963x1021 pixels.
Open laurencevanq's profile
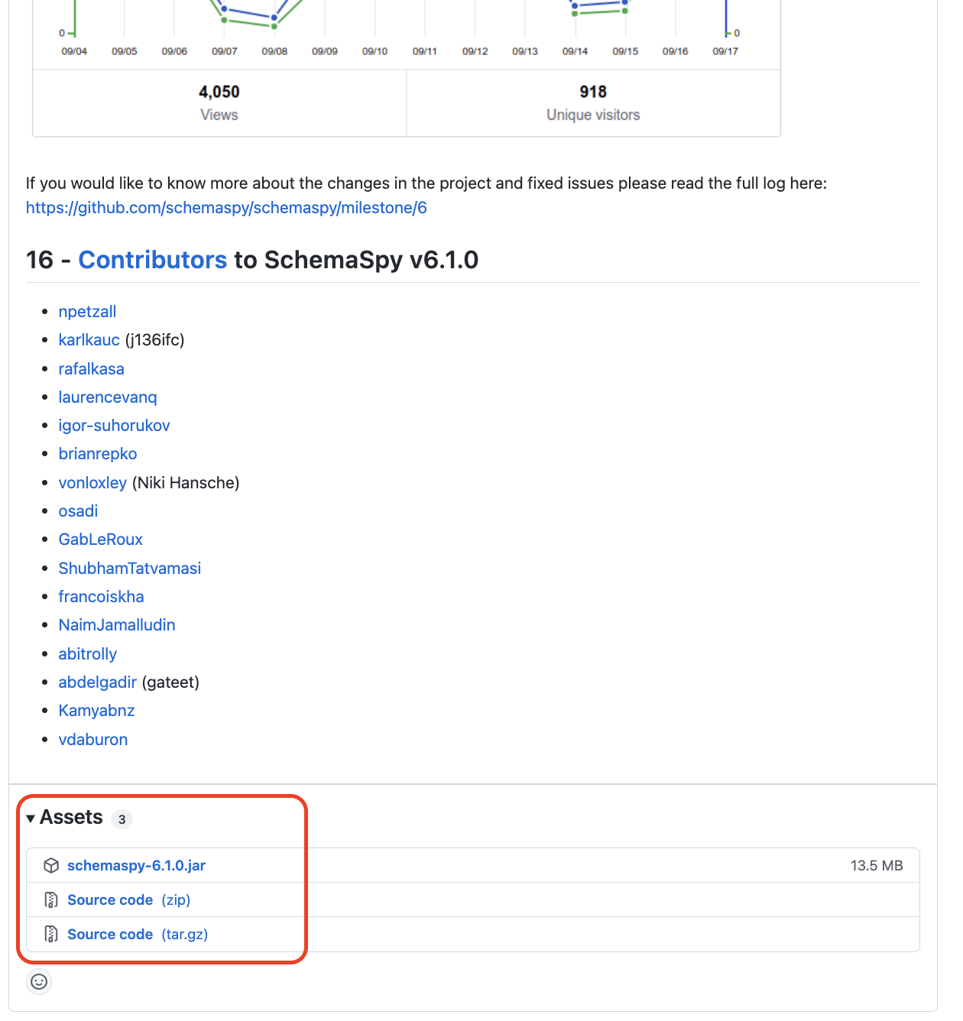(107, 397)
